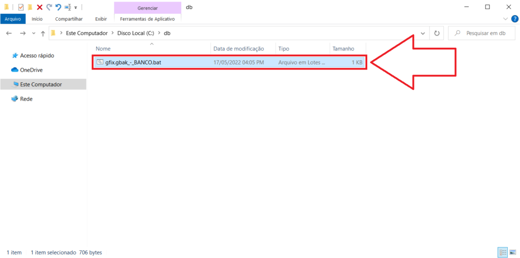The height and width of the screenshot is (258, 520).
Task: Switch to the Exibir tab
Action: pyautogui.click(x=101, y=19)
